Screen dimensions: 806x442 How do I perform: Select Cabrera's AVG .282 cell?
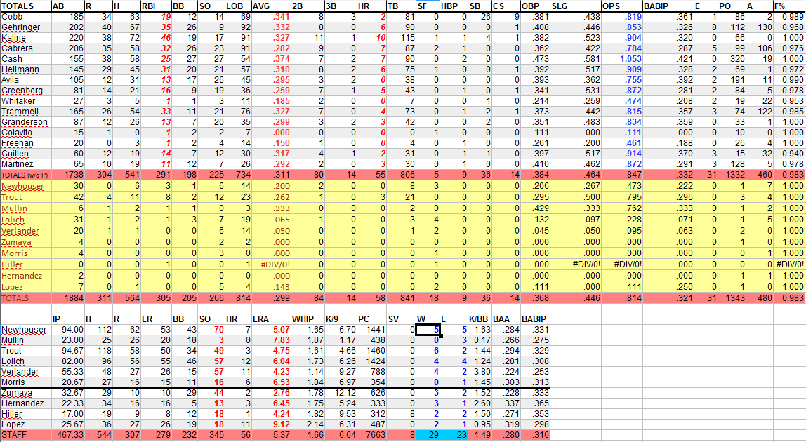pos(271,48)
